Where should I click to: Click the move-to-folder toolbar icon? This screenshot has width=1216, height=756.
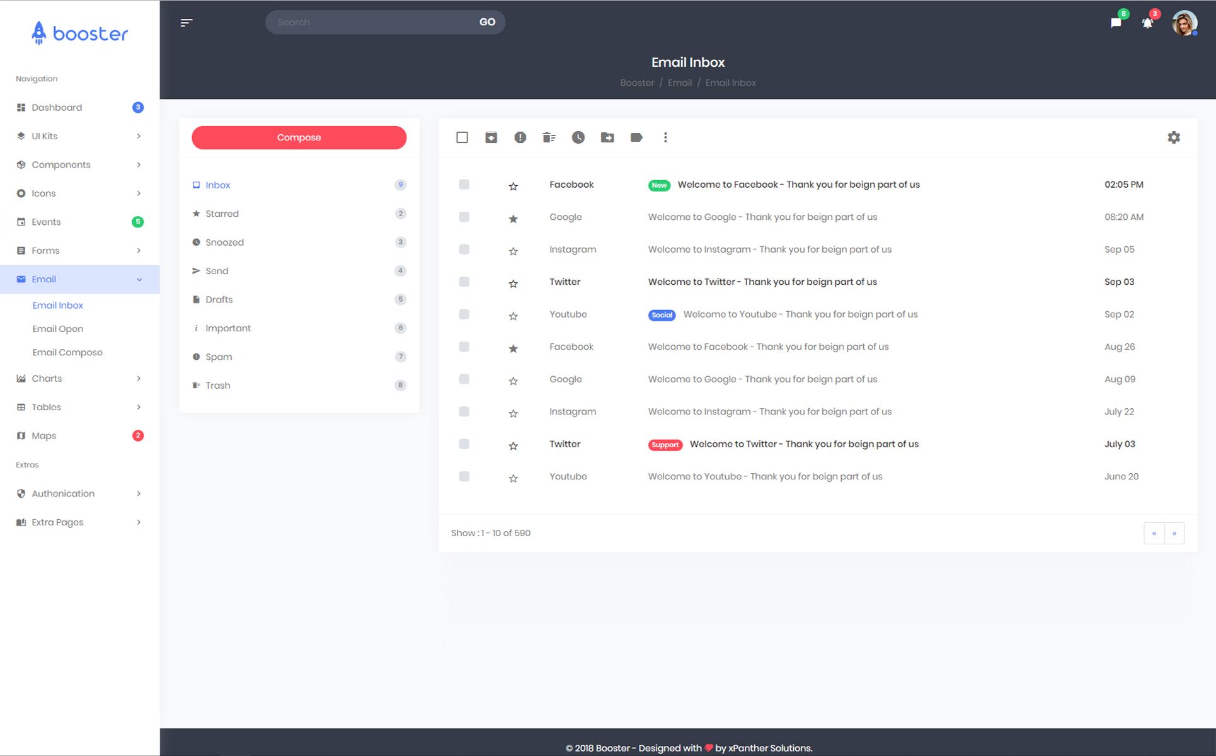point(607,137)
